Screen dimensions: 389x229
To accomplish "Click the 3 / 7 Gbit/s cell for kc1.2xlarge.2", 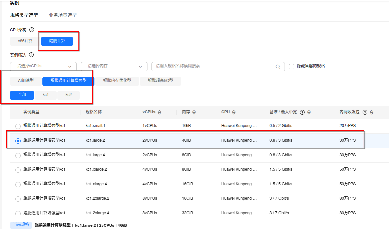I will [279, 198].
